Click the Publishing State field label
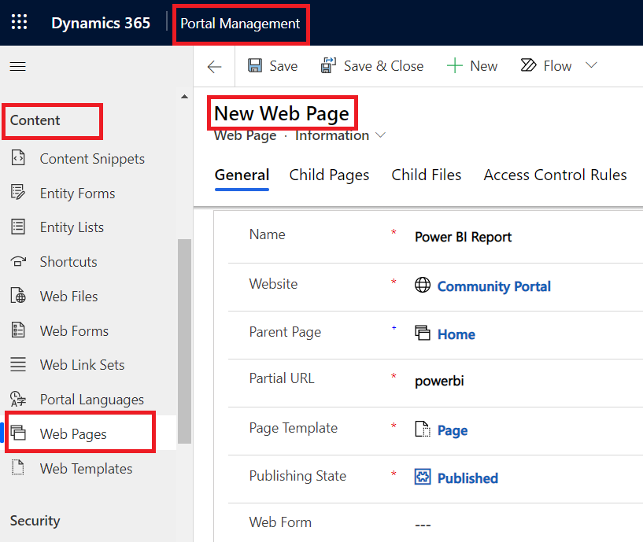The image size is (643, 542). 297,476
